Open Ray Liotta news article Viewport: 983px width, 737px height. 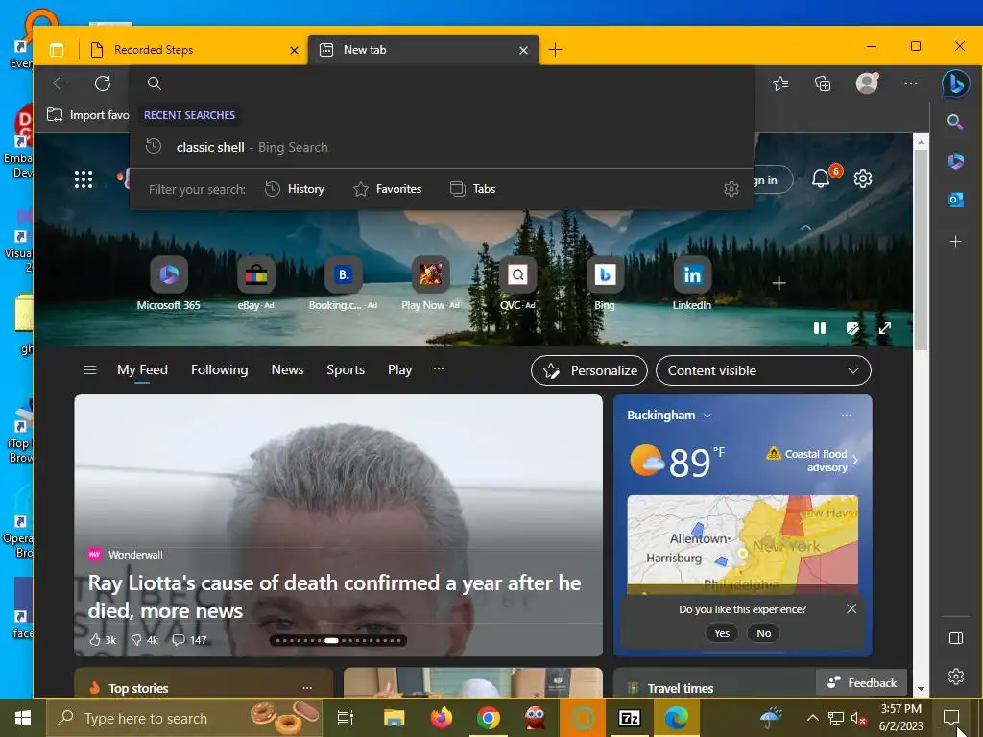point(335,597)
